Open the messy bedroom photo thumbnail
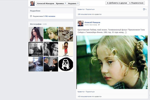 36,64
